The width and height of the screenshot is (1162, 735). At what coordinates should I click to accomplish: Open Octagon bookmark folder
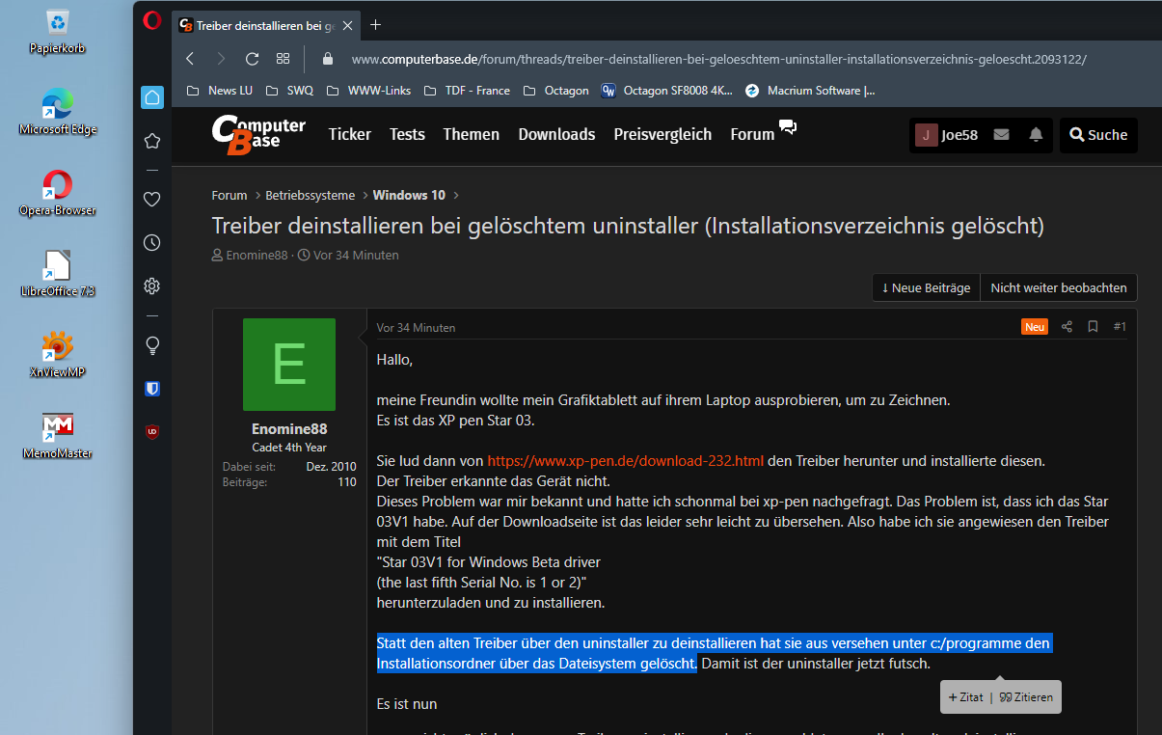click(x=555, y=91)
